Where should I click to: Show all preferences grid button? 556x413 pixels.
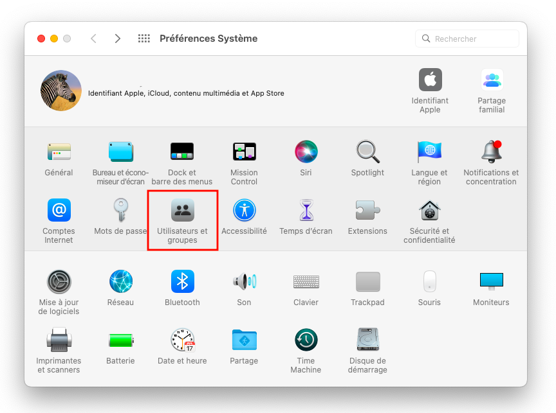pos(144,39)
